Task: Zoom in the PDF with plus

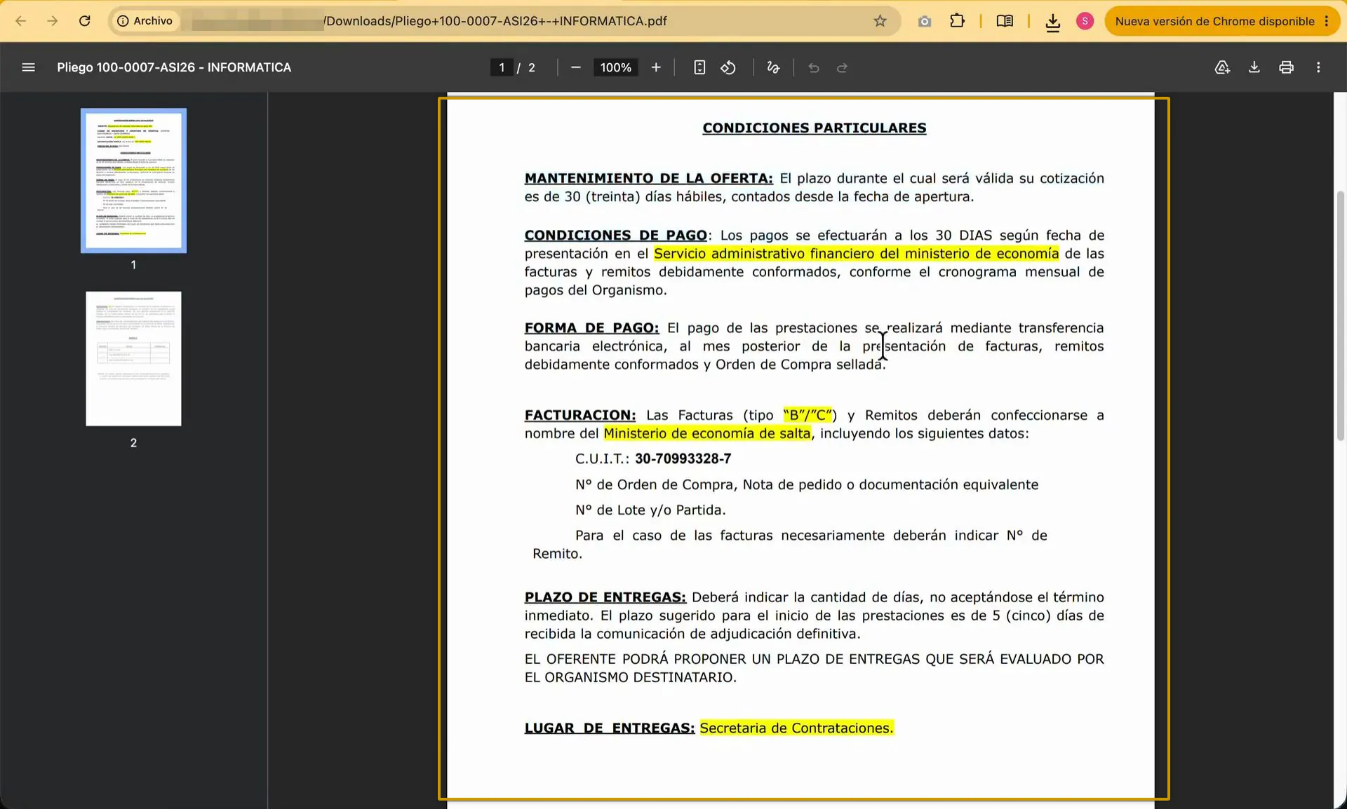Action: (656, 67)
